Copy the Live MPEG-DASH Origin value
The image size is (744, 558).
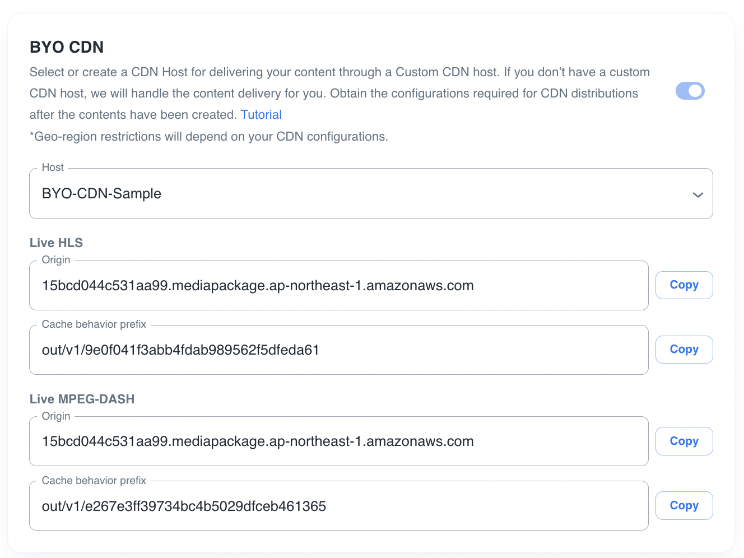point(683,441)
